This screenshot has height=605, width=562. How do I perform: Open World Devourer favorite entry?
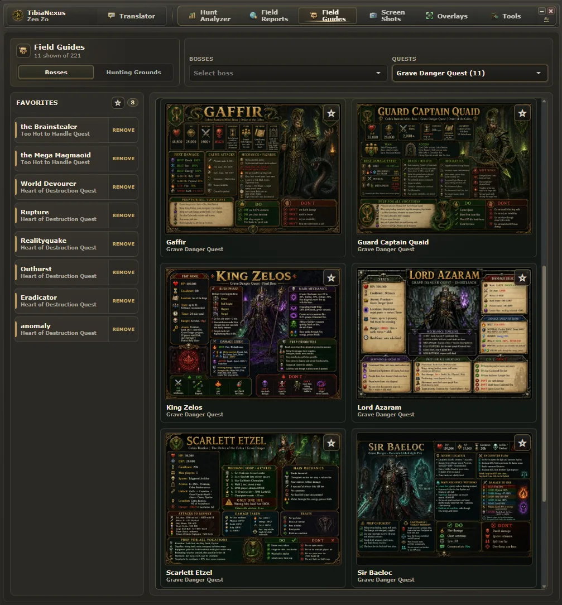click(x=62, y=187)
